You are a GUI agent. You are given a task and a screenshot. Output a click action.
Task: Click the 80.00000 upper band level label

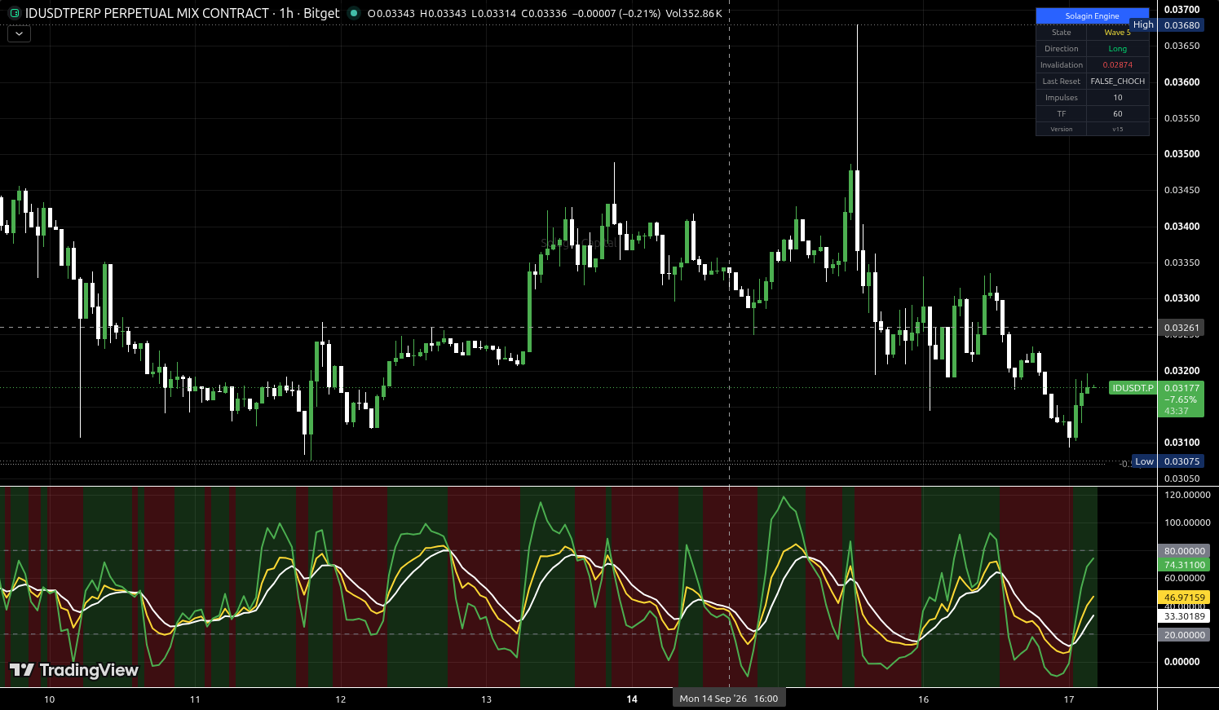tap(1184, 551)
